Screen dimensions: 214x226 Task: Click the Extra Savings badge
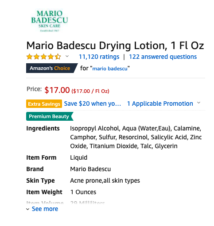[x=44, y=104]
